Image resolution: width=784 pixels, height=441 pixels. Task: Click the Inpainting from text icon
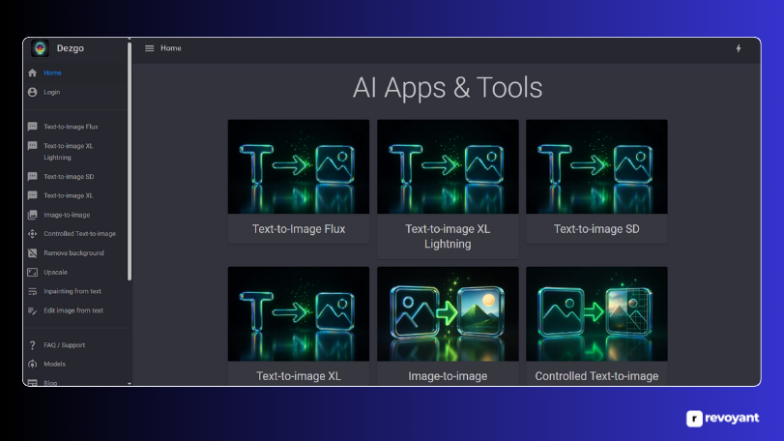(33, 291)
